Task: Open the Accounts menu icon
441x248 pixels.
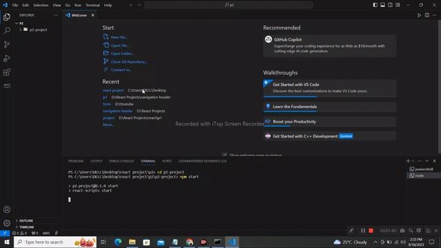Action: click(x=7, y=209)
